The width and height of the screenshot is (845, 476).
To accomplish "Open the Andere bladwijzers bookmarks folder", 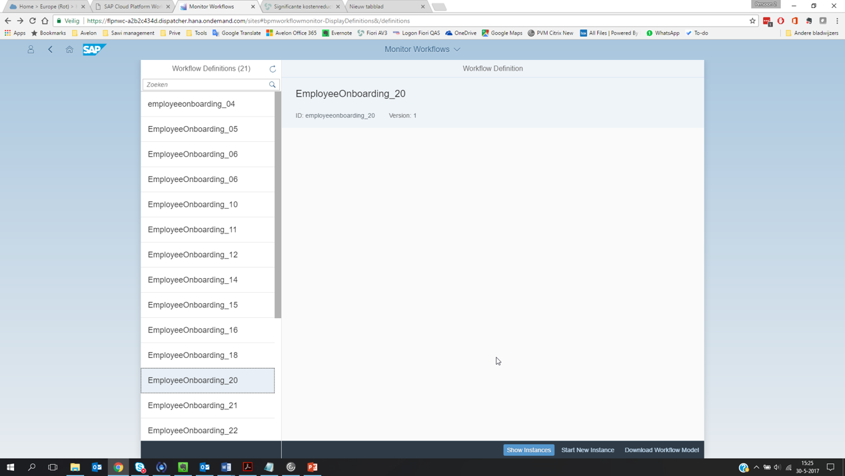I will 812,33.
